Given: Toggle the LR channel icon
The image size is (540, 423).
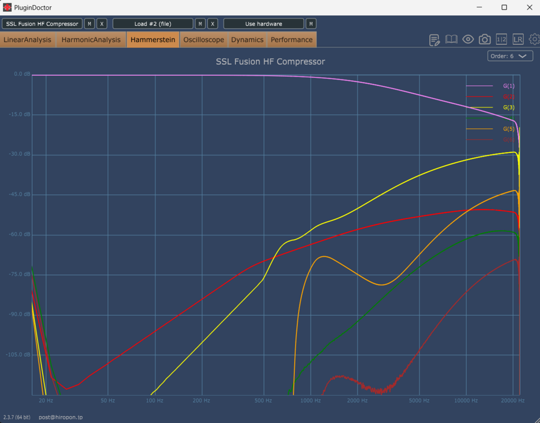Looking at the screenshot, I should tap(518, 40).
